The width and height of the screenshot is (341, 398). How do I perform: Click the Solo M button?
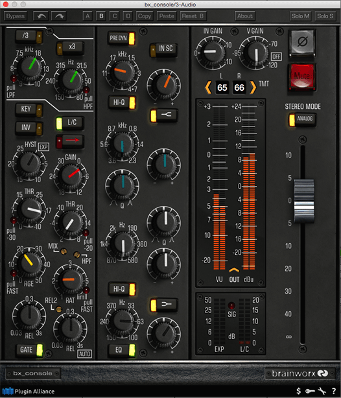(x=301, y=16)
